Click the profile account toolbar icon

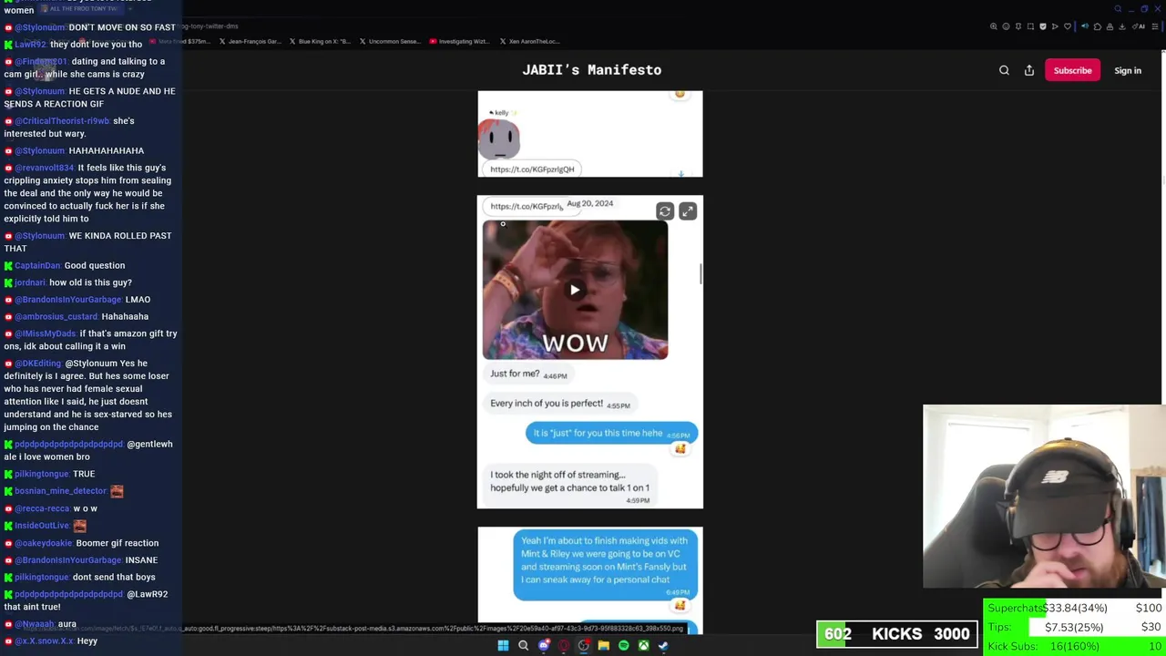pos(1110,26)
